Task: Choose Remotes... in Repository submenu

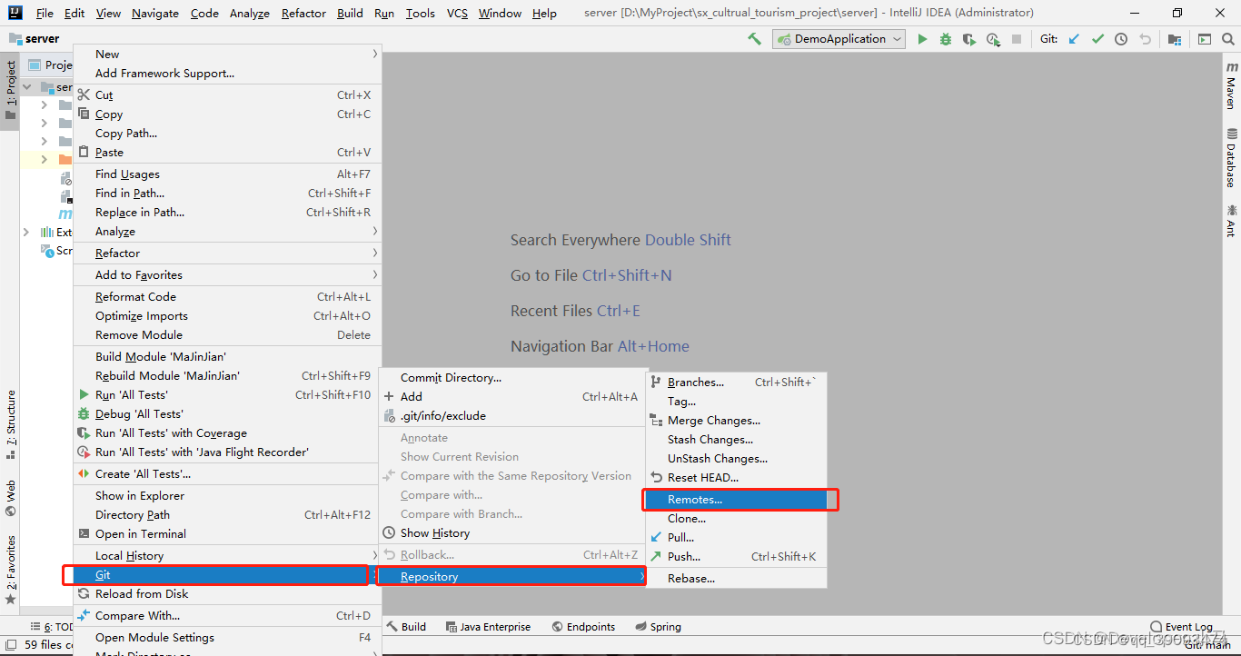Action: pyautogui.click(x=736, y=500)
